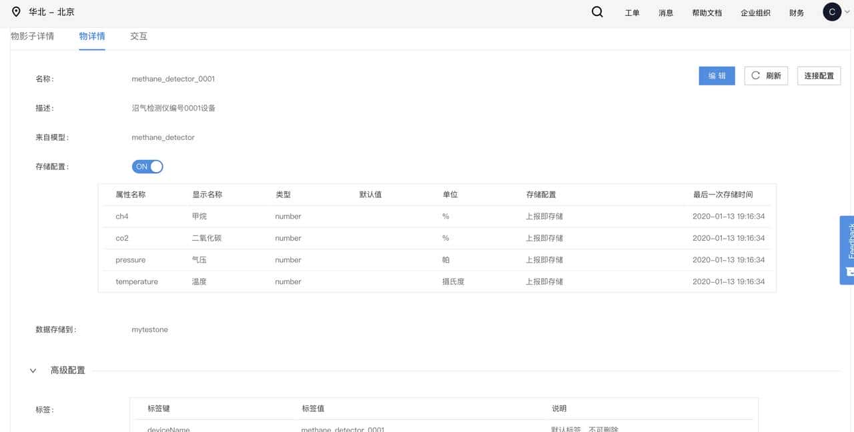This screenshot has height=432, width=854.
Task: Open the 工单 menu
Action: coord(632,13)
